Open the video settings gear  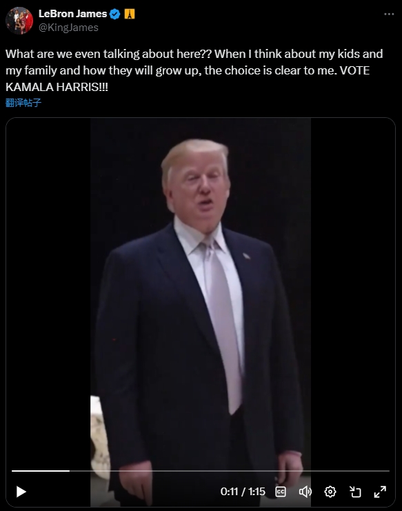330,492
